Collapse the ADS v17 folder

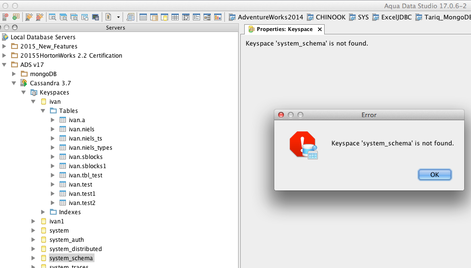pos(4,64)
